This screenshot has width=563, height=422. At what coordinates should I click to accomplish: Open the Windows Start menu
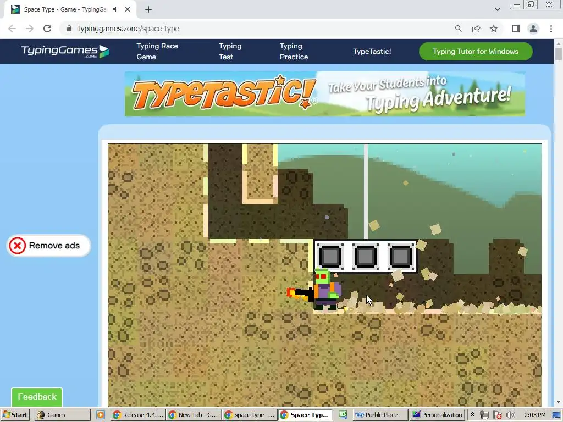15,415
